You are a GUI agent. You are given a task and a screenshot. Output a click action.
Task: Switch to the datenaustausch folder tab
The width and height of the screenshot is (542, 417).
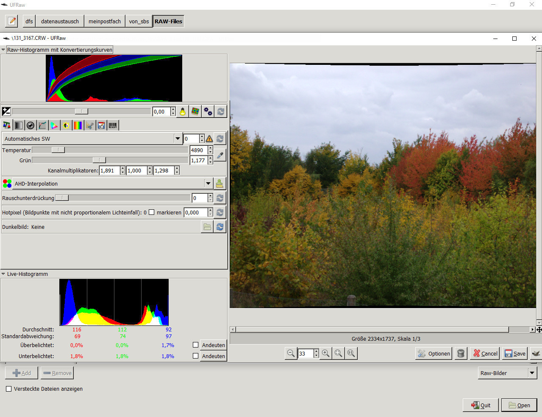[x=60, y=21]
